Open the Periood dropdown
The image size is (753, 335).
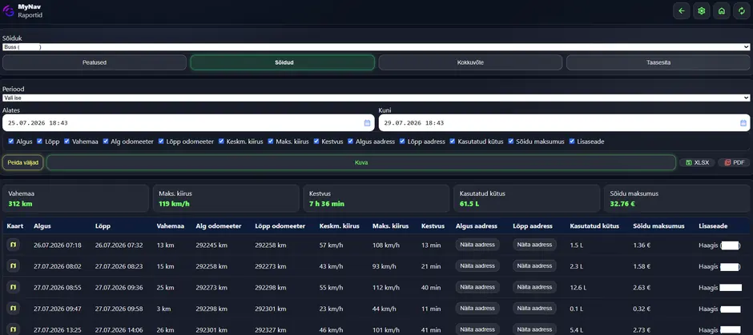(x=376, y=98)
